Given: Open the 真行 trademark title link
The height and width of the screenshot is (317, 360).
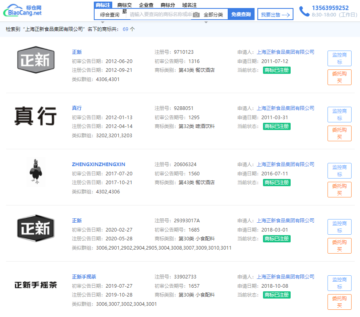Looking at the screenshot, I should pos(77,108).
